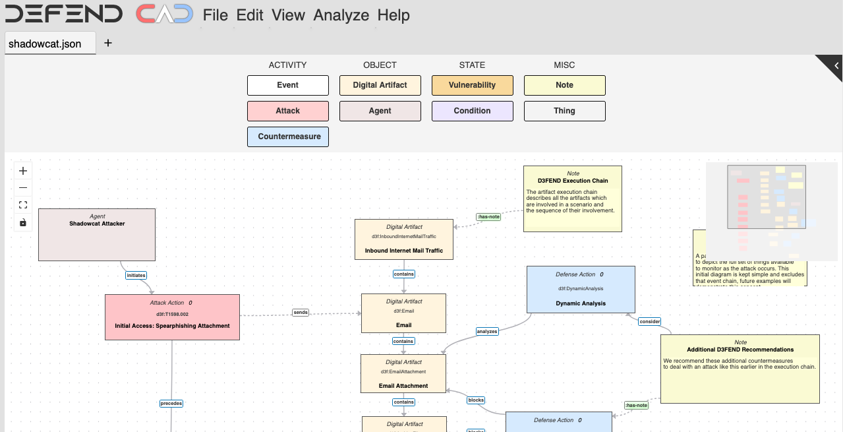843x432 pixels.
Task: Zoom out using the minus control
Action: pyautogui.click(x=23, y=188)
